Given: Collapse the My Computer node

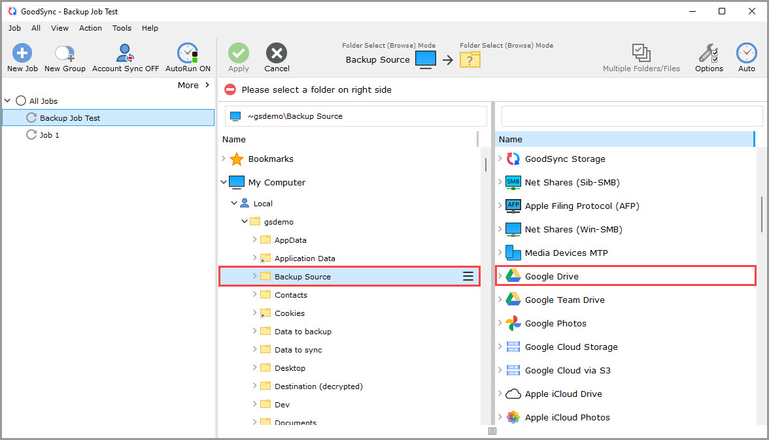Looking at the screenshot, I should [224, 182].
